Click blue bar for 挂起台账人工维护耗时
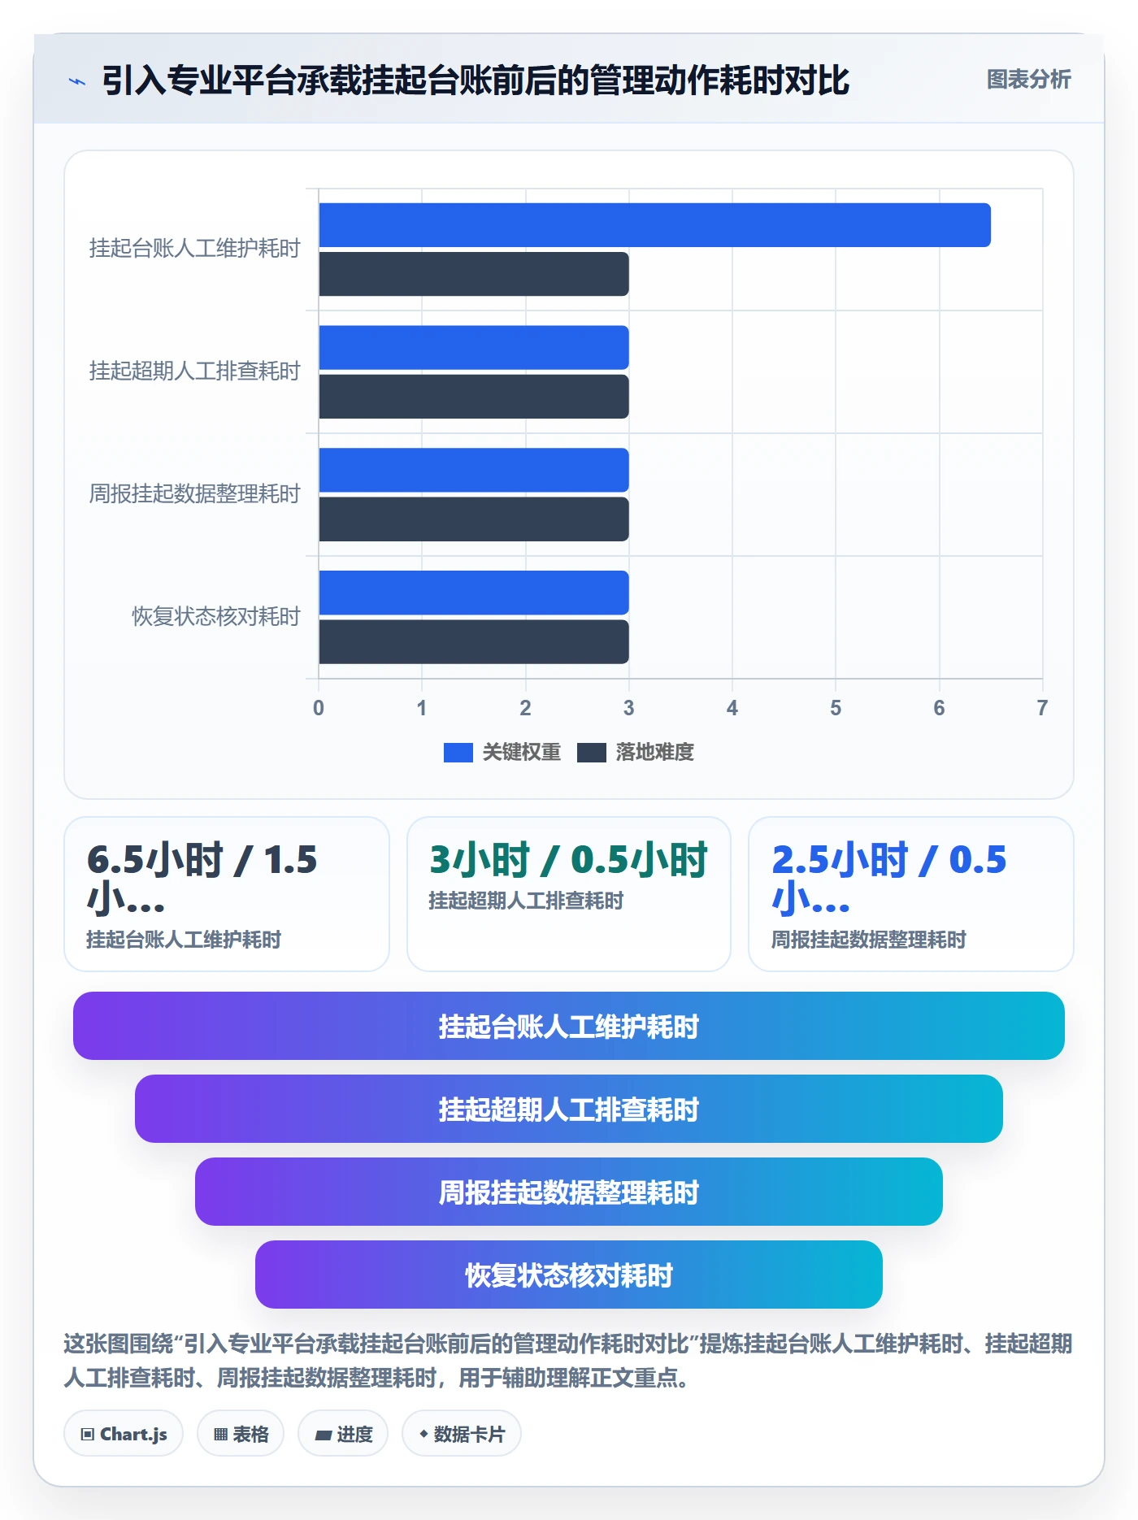Screen dimensions: 1138x1520 [x=654, y=225]
